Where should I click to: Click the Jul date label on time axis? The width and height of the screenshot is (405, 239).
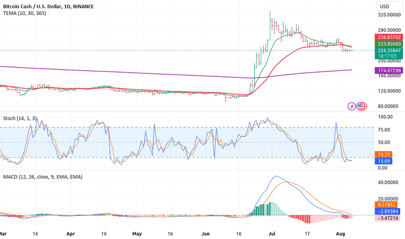pyautogui.click(x=272, y=234)
